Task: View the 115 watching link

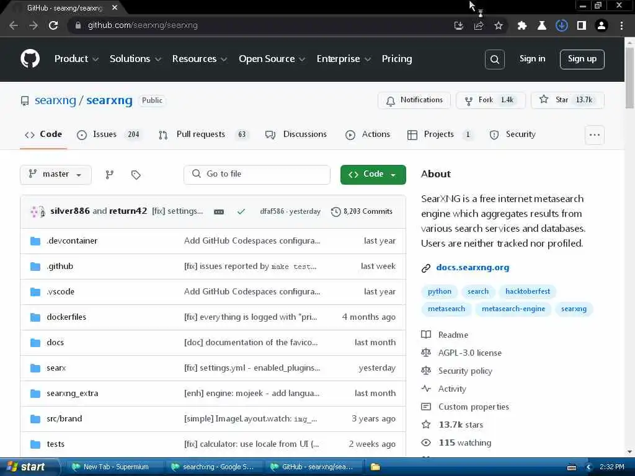Action: click(465, 443)
